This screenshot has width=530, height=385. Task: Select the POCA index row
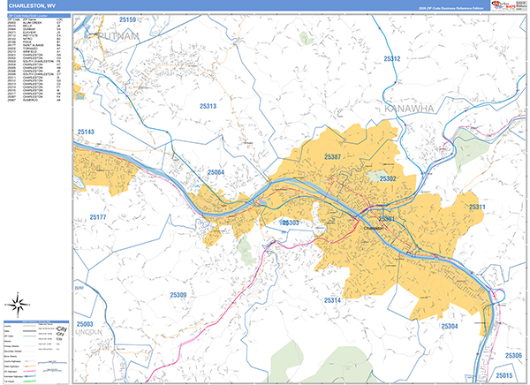pyautogui.click(x=34, y=42)
